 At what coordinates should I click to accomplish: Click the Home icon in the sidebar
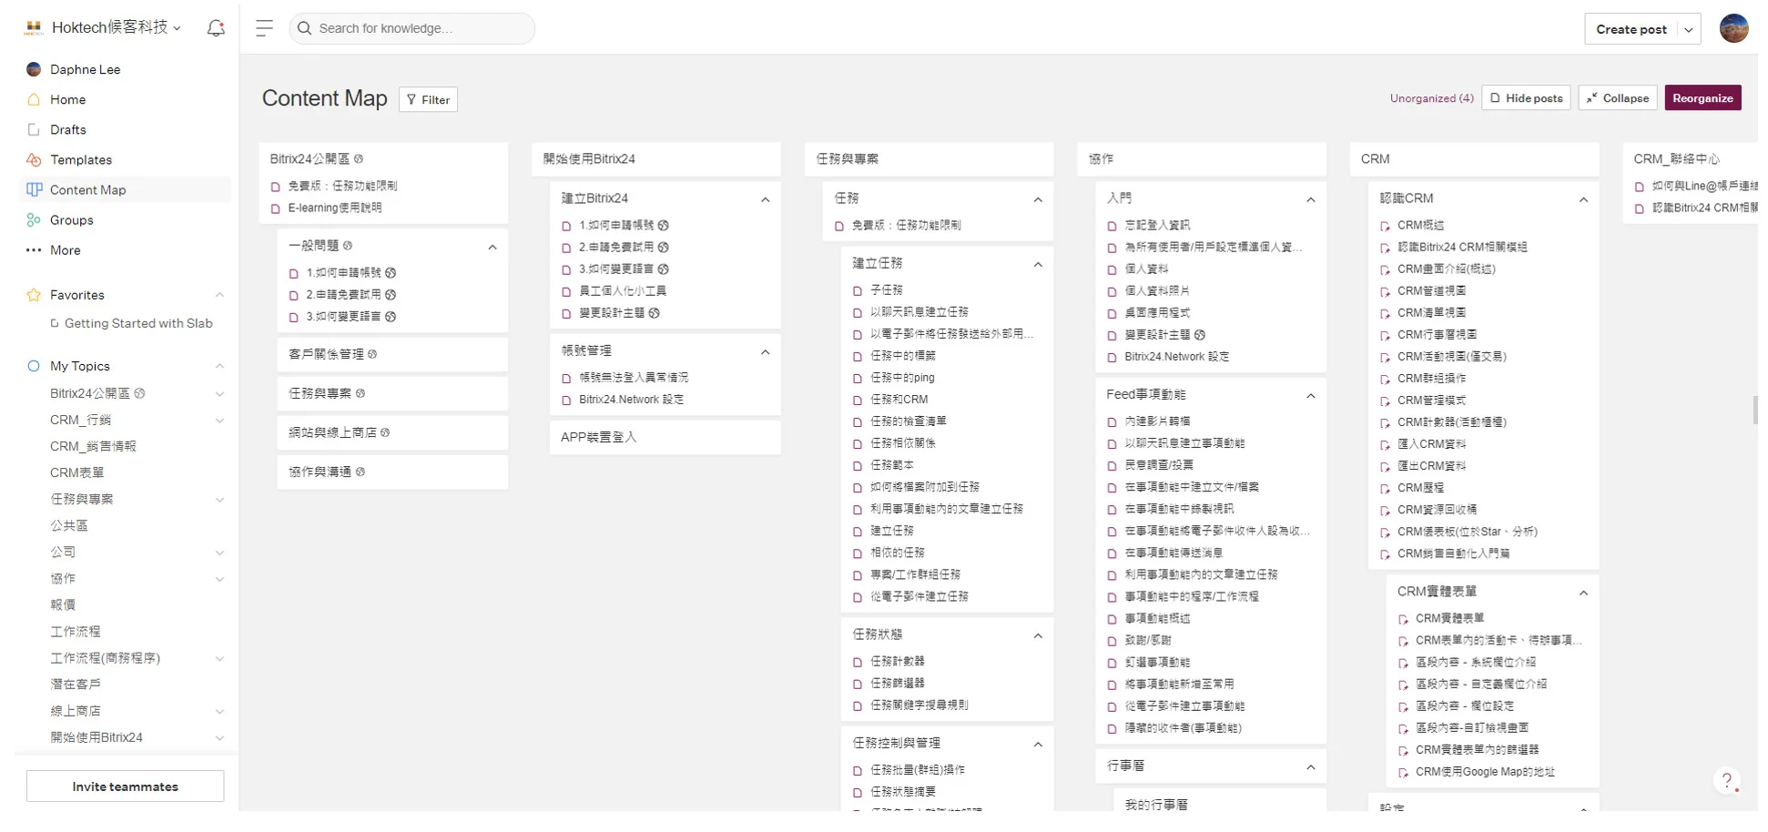click(x=34, y=99)
